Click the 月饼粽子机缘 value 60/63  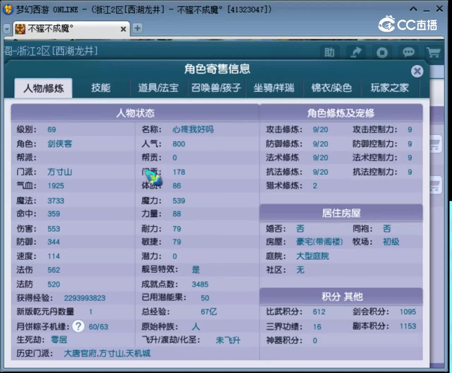pos(99,326)
